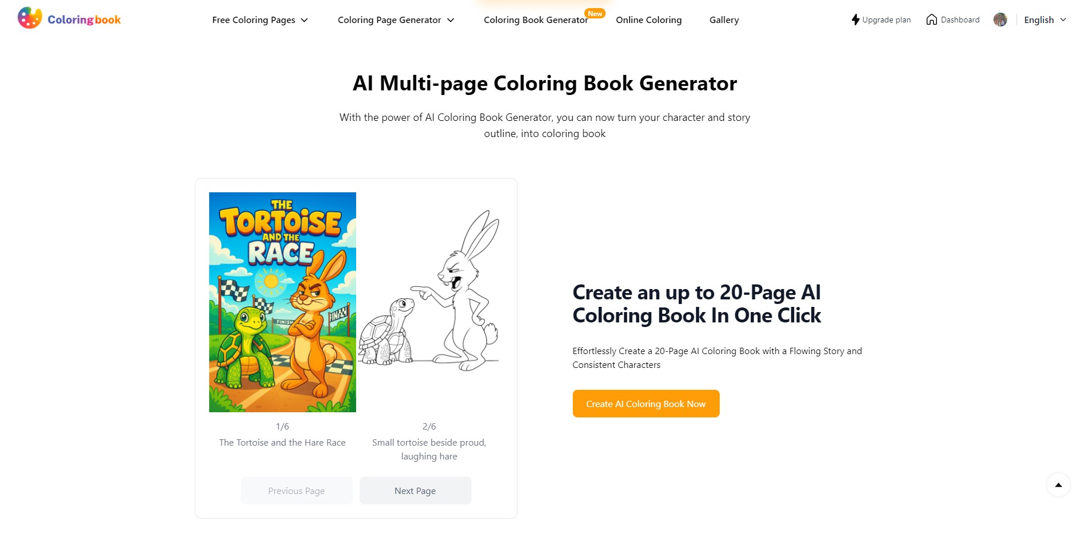Click the lightning bolt Upgrade plan icon
Viewport: 1092px width, 551px height.
[855, 20]
